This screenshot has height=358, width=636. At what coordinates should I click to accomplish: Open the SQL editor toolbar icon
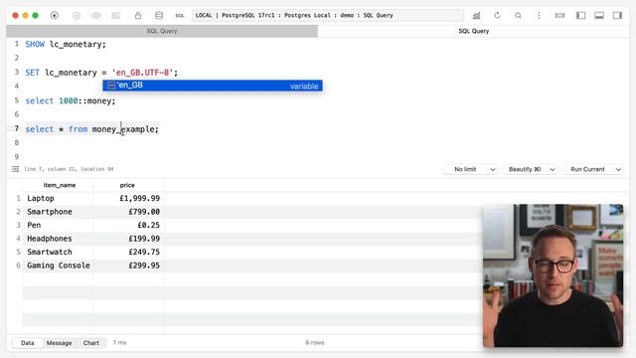[x=180, y=16]
